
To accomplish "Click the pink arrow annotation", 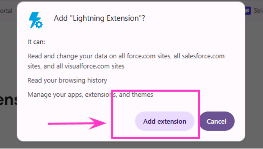I will tap(77, 123).
